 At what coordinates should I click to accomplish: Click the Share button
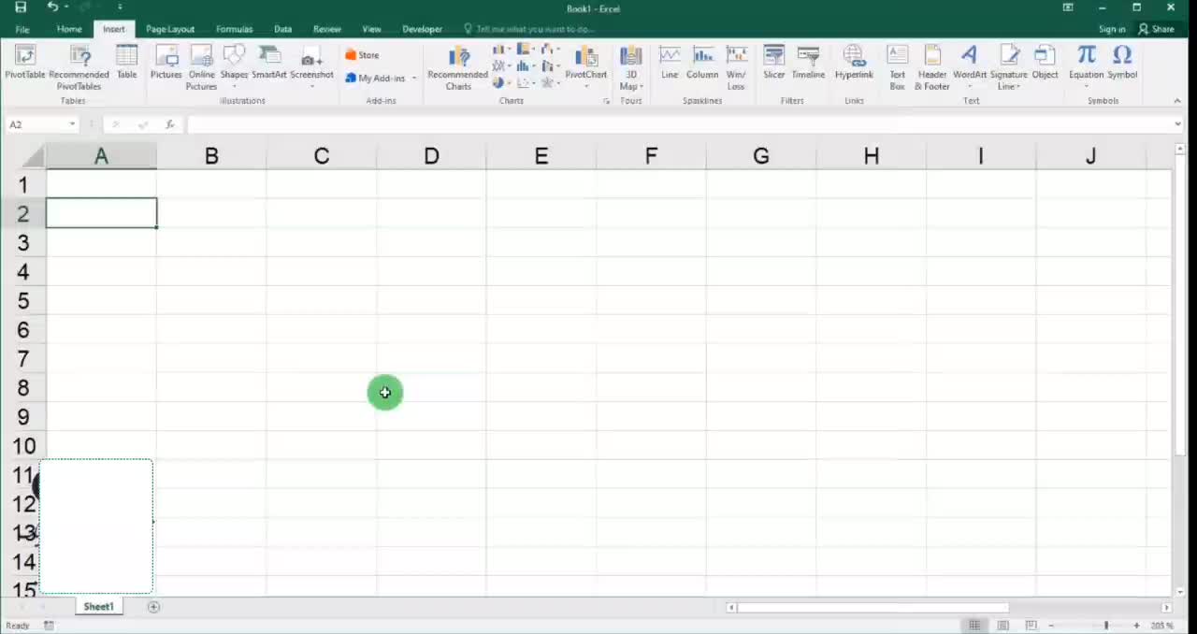pyautogui.click(x=1157, y=29)
